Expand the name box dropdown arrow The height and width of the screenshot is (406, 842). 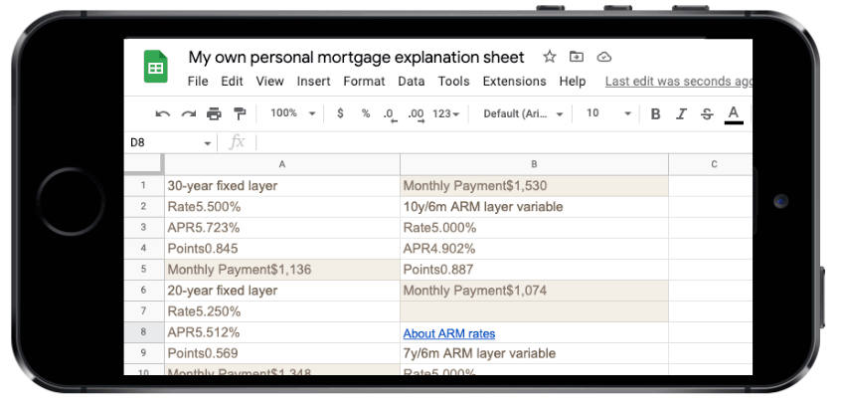207,143
